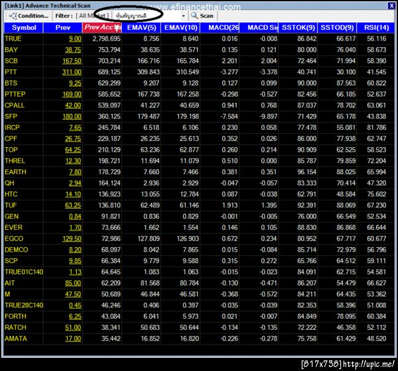This screenshot has height=371, width=398.
Task: Select the TRUE28C140 symbol
Action: click(24, 305)
